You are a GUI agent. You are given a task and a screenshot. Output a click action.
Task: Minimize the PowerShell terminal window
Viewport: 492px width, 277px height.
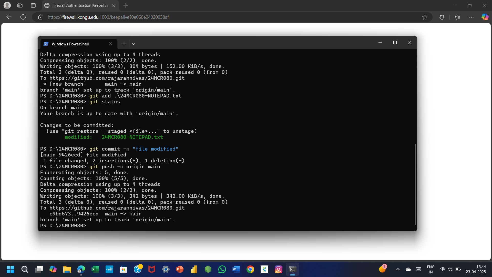point(380,43)
